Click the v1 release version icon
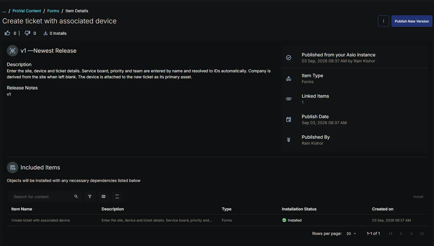Viewport: 434px width, 246px height. pos(13,51)
